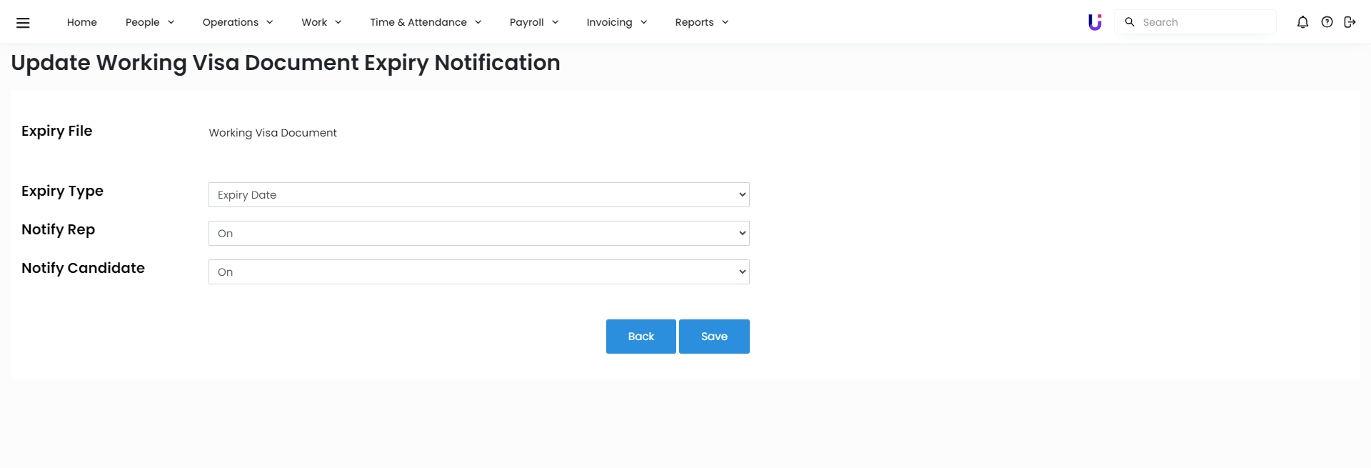Click the logout icon

pyautogui.click(x=1350, y=22)
